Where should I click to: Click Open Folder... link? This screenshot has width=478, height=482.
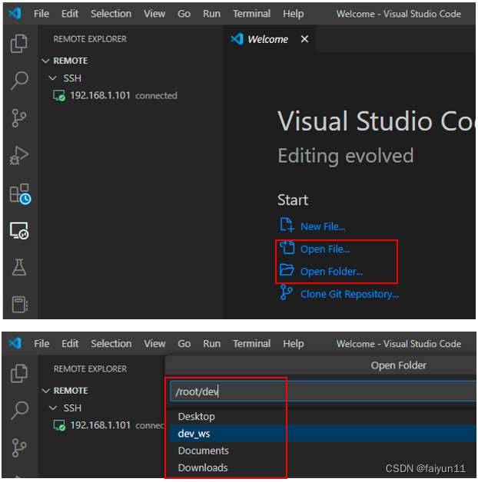point(331,272)
